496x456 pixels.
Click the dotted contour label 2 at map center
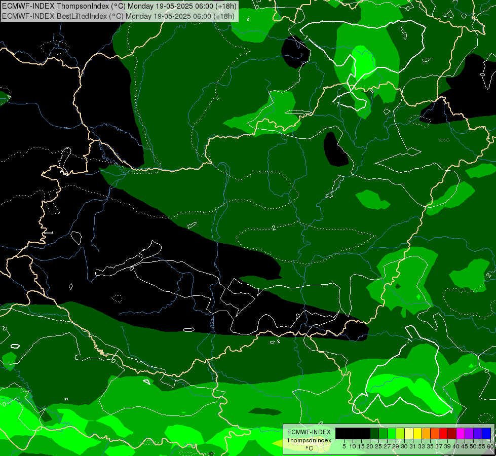coord(274,228)
